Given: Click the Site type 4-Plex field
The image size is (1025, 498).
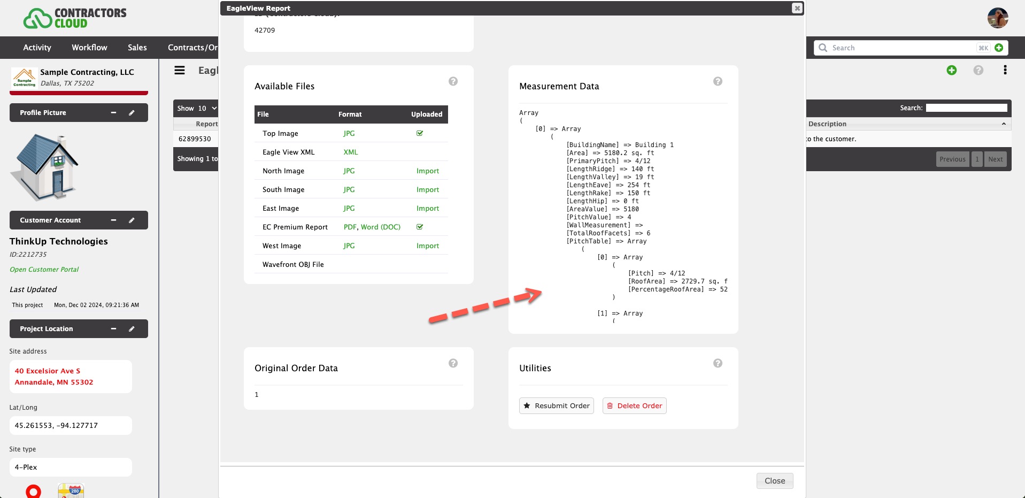Looking at the screenshot, I should click(71, 468).
